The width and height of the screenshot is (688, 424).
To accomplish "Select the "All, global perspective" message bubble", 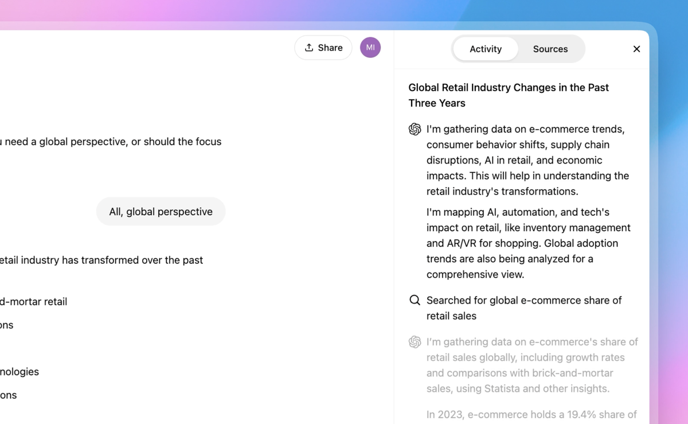I will click(x=161, y=212).
